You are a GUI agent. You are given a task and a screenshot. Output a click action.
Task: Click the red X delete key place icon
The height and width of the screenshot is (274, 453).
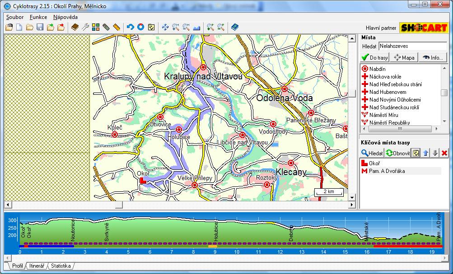click(x=444, y=153)
